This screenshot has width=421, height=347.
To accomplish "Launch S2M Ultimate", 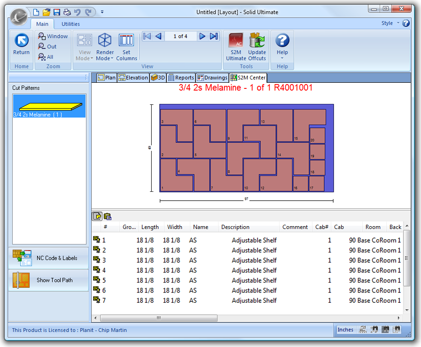I will [x=236, y=47].
